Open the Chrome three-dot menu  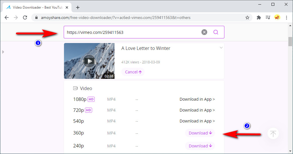[x=286, y=17]
